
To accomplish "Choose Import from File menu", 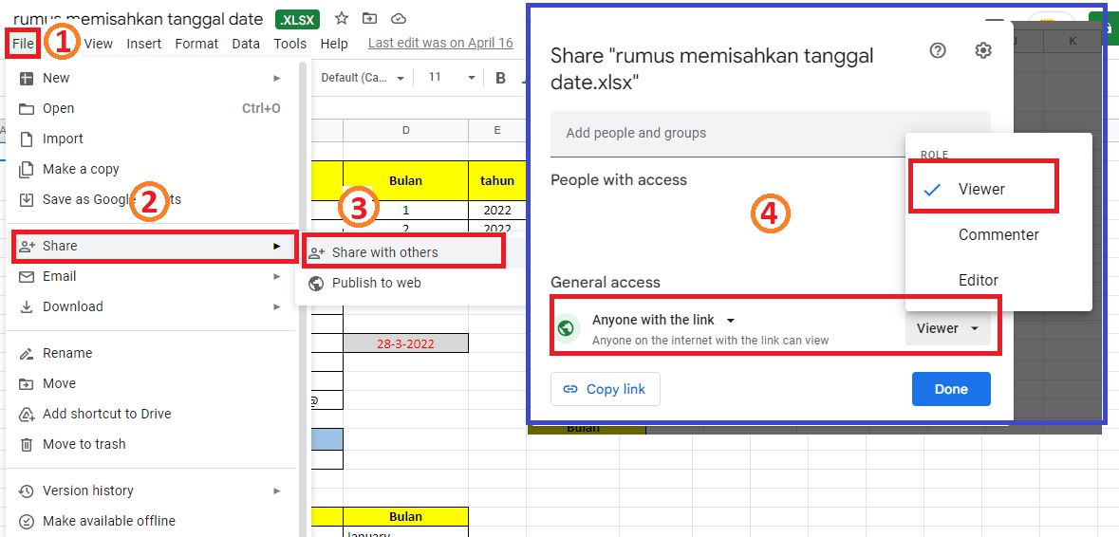I will 151,139.
